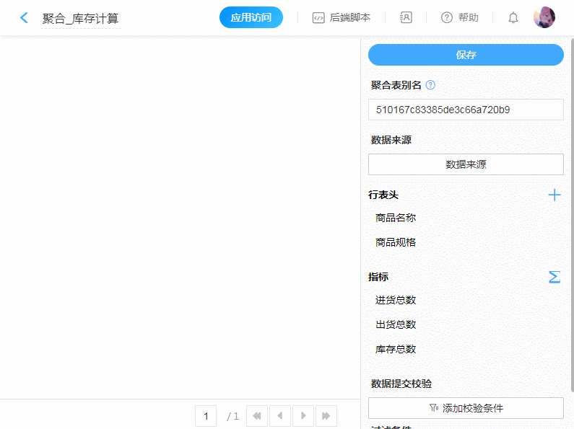Open the 后端脚本 backend script editor
The height and width of the screenshot is (429, 574).
[x=342, y=17]
